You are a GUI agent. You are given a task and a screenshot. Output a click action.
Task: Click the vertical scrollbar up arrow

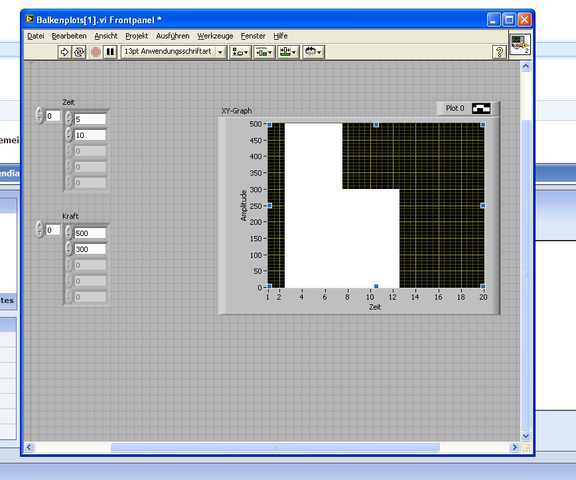click(x=526, y=66)
